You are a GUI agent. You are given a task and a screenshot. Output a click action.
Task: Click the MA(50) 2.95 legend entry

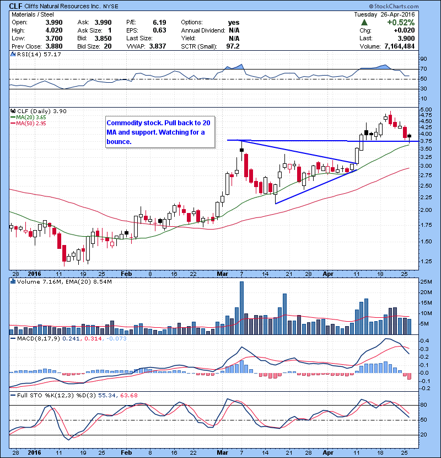31,123
